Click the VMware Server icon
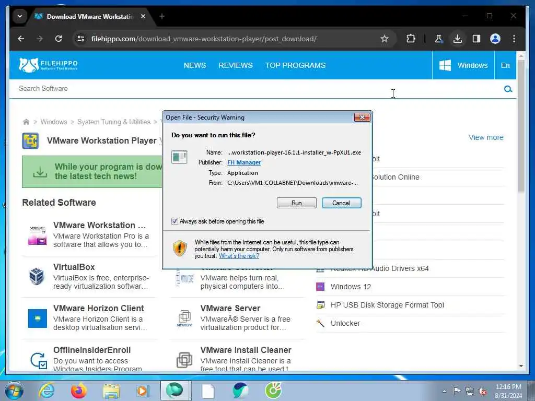This screenshot has height=401, width=535. point(184,318)
